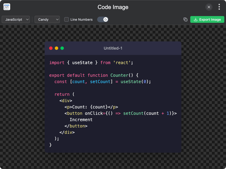Open the JavaScript language dropdown
The height and width of the screenshot is (169, 226).
(16, 19)
